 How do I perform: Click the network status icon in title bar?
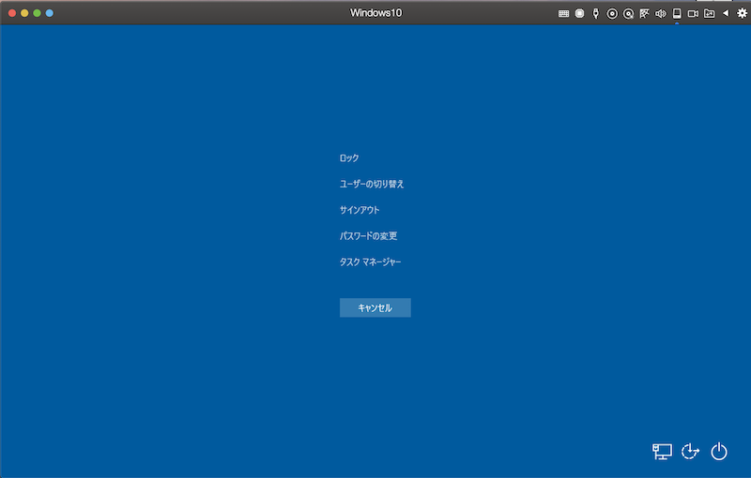(644, 13)
